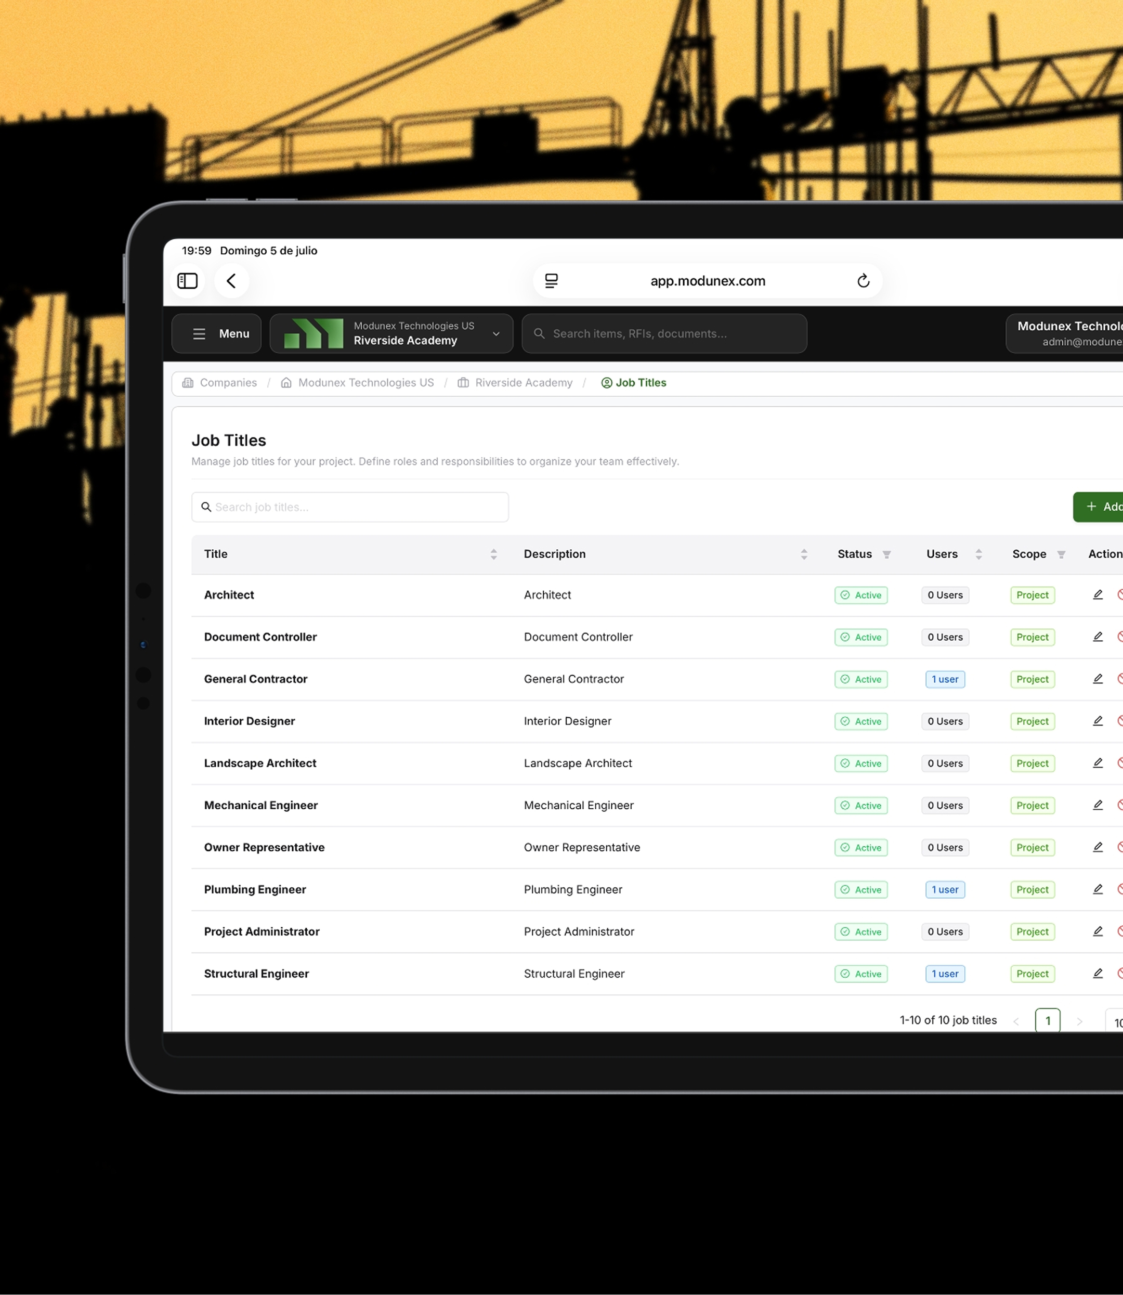Click the previous page arrow
The width and height of the screenshot is (1123, 1295).
[1016, 1021]
